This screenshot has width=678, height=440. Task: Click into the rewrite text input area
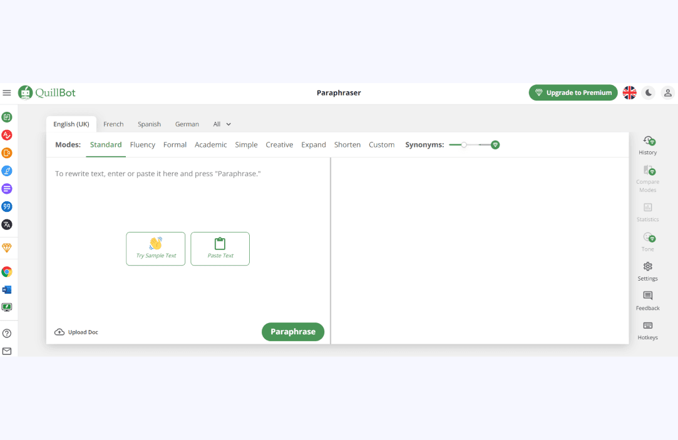(x=188, y=174)
